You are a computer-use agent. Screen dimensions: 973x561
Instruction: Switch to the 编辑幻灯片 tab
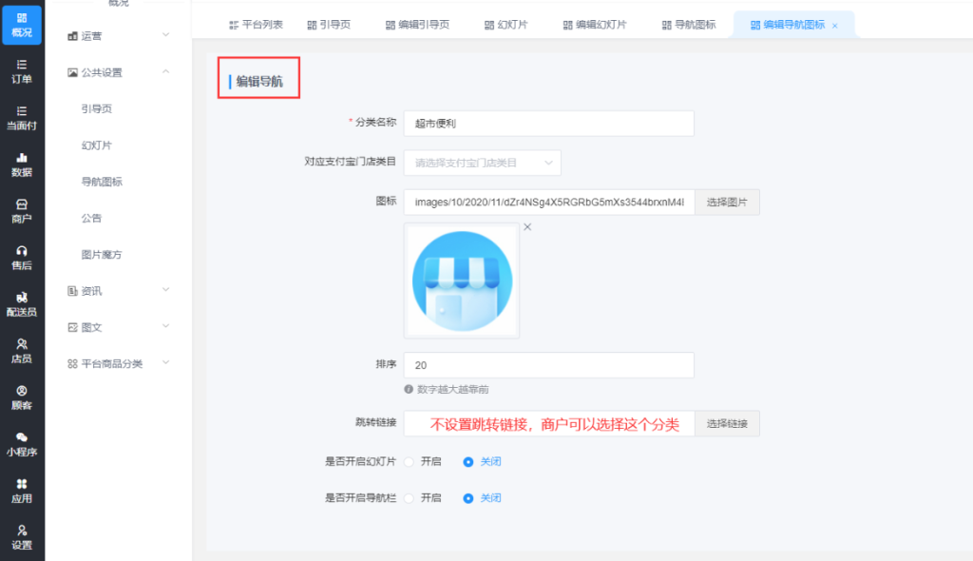click(x=594, y=25)
